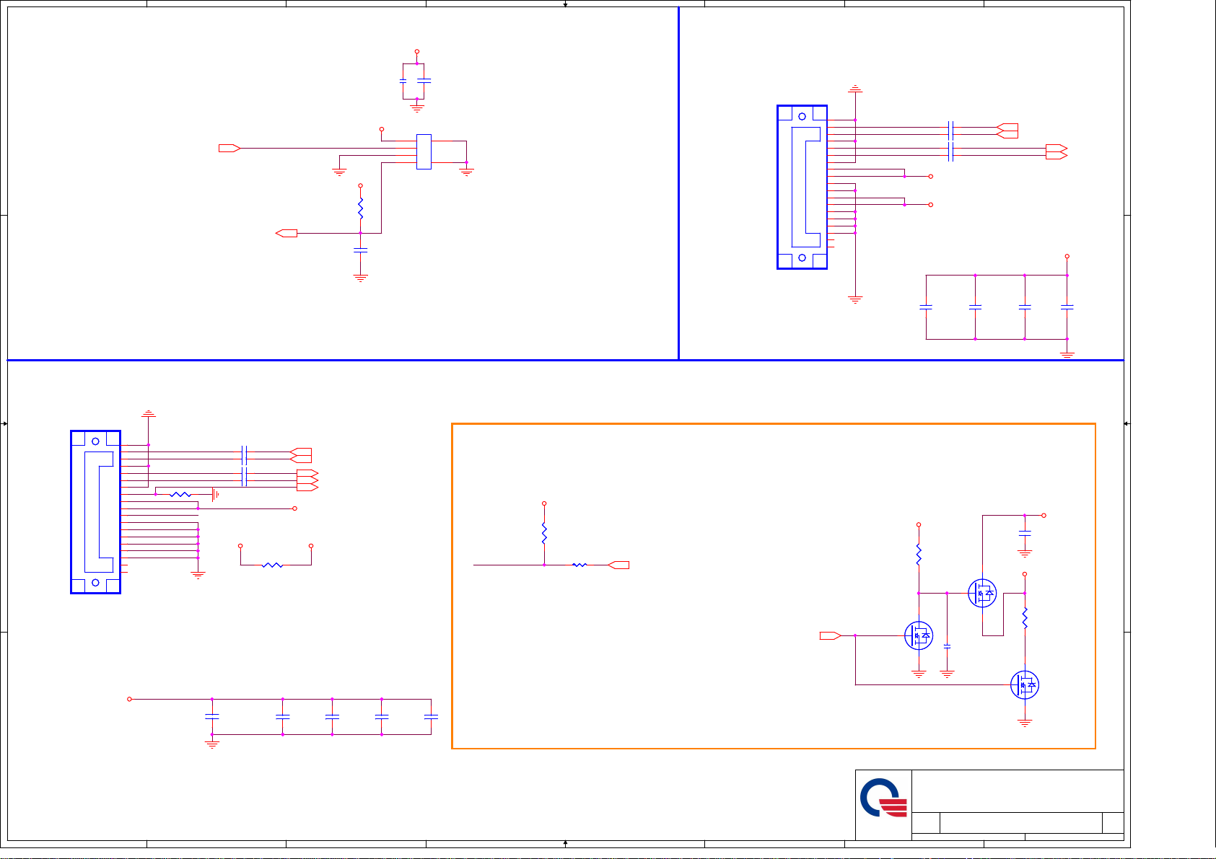This screenshot has height=859, width=1216.
Task: Select the left-pointing port after the tiny resistor
Action: pos(618,565)
